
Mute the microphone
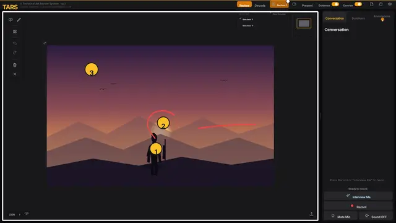click(x=341, y=216)
